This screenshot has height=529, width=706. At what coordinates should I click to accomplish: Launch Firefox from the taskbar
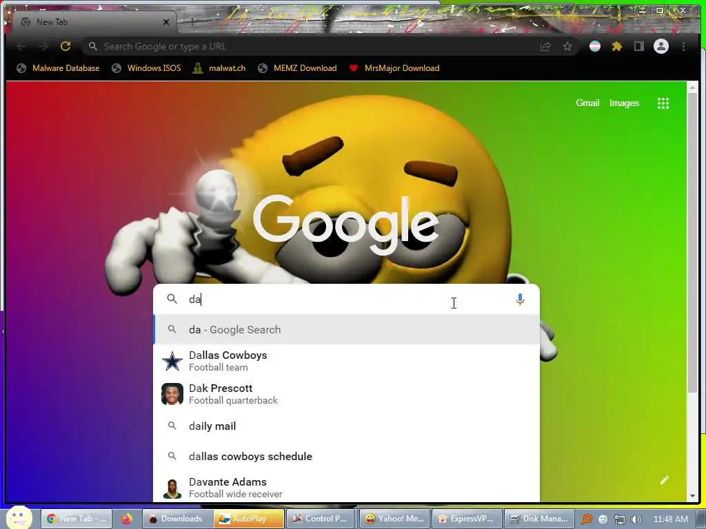pyautogui.click(x=127, y=519)
